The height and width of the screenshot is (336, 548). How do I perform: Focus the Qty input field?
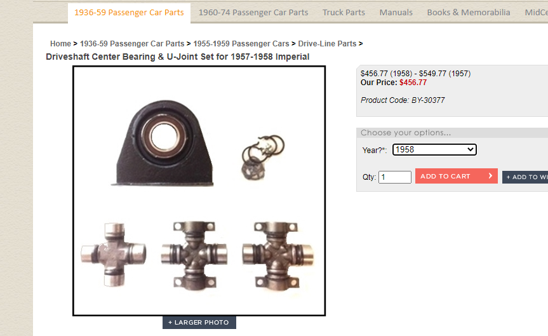click(395, 177)
